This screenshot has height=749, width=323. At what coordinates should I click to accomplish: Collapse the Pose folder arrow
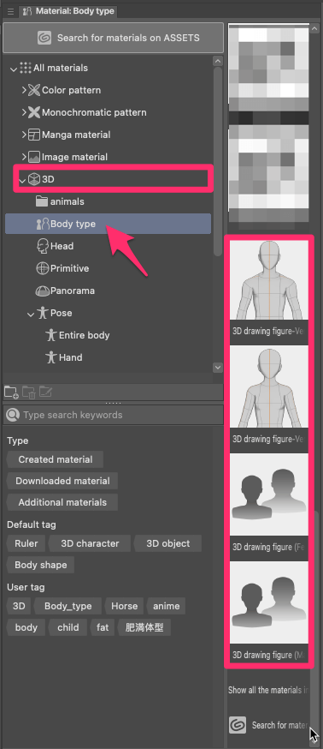[x=31, y=314]
